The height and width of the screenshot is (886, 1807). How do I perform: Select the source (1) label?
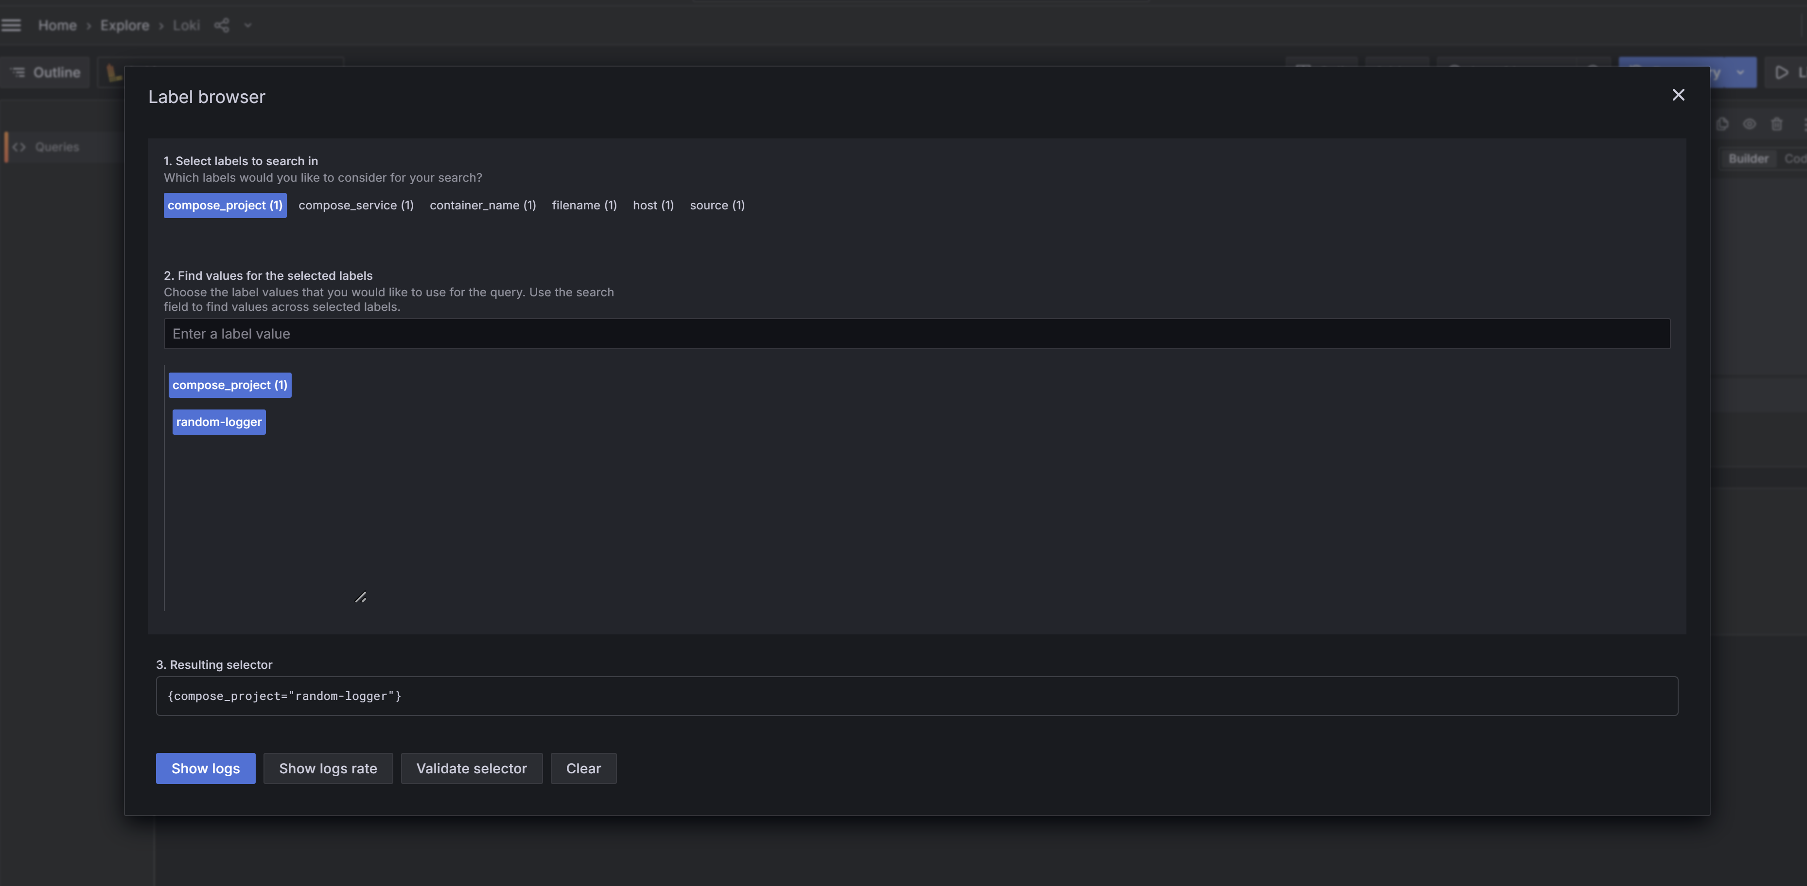[x=717, y=205]
